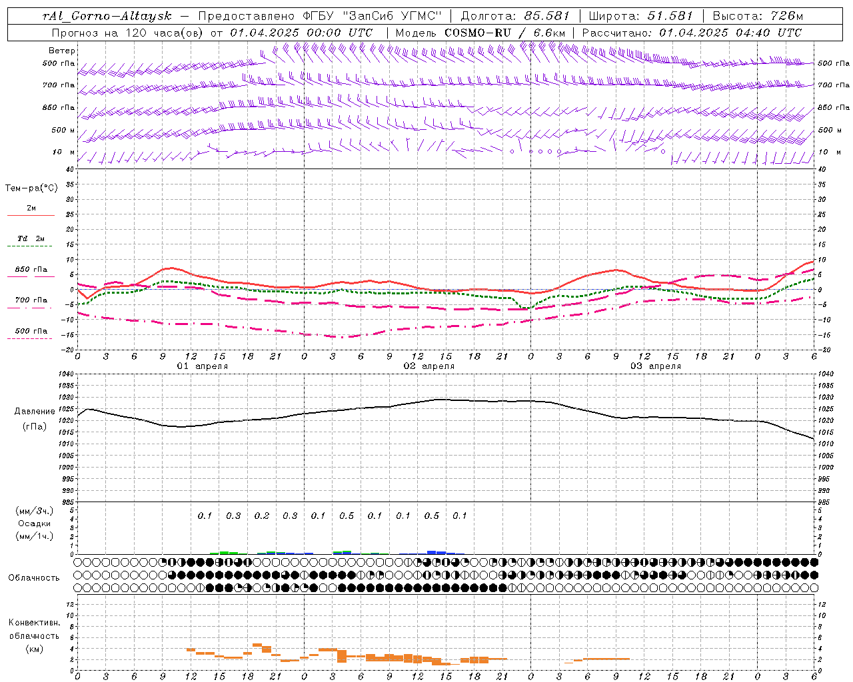The height and width of the screenshot is (682, 853).
Task: Click the 10 м wind level label on left
Action: point(64,152)
